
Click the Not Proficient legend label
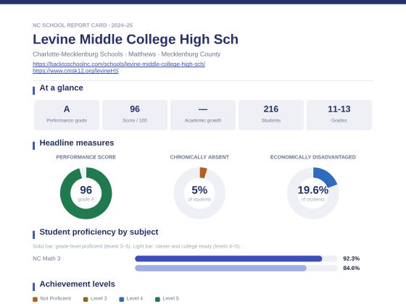click(55, 298)
